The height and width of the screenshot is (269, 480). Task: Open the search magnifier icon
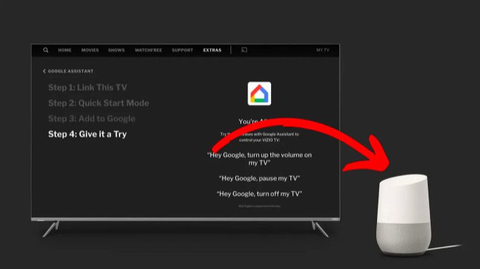(46, 50)
